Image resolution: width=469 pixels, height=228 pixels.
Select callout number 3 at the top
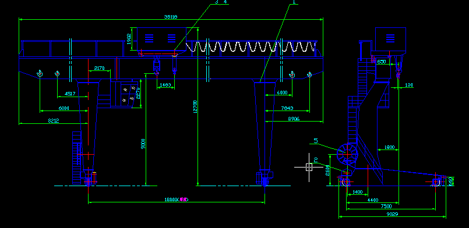click(217, 2)
